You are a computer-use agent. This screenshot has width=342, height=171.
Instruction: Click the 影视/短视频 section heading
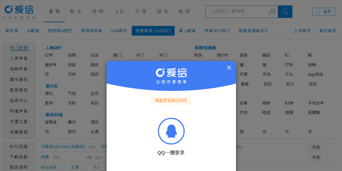pyautogui.click(x=205, y=48)
